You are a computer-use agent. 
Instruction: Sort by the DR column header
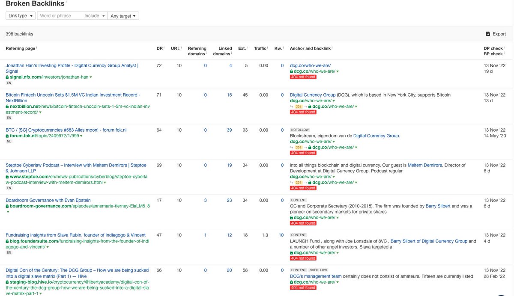(x=160, y=48)
